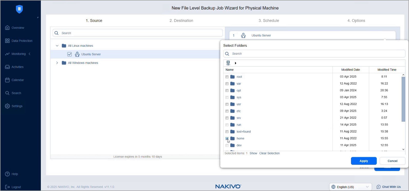The height and width of the screenshot is (191, 409).
Task: Uncheck the Ubuntu Server checkbox
Action: pyautogui.click(x=69, y=54)
